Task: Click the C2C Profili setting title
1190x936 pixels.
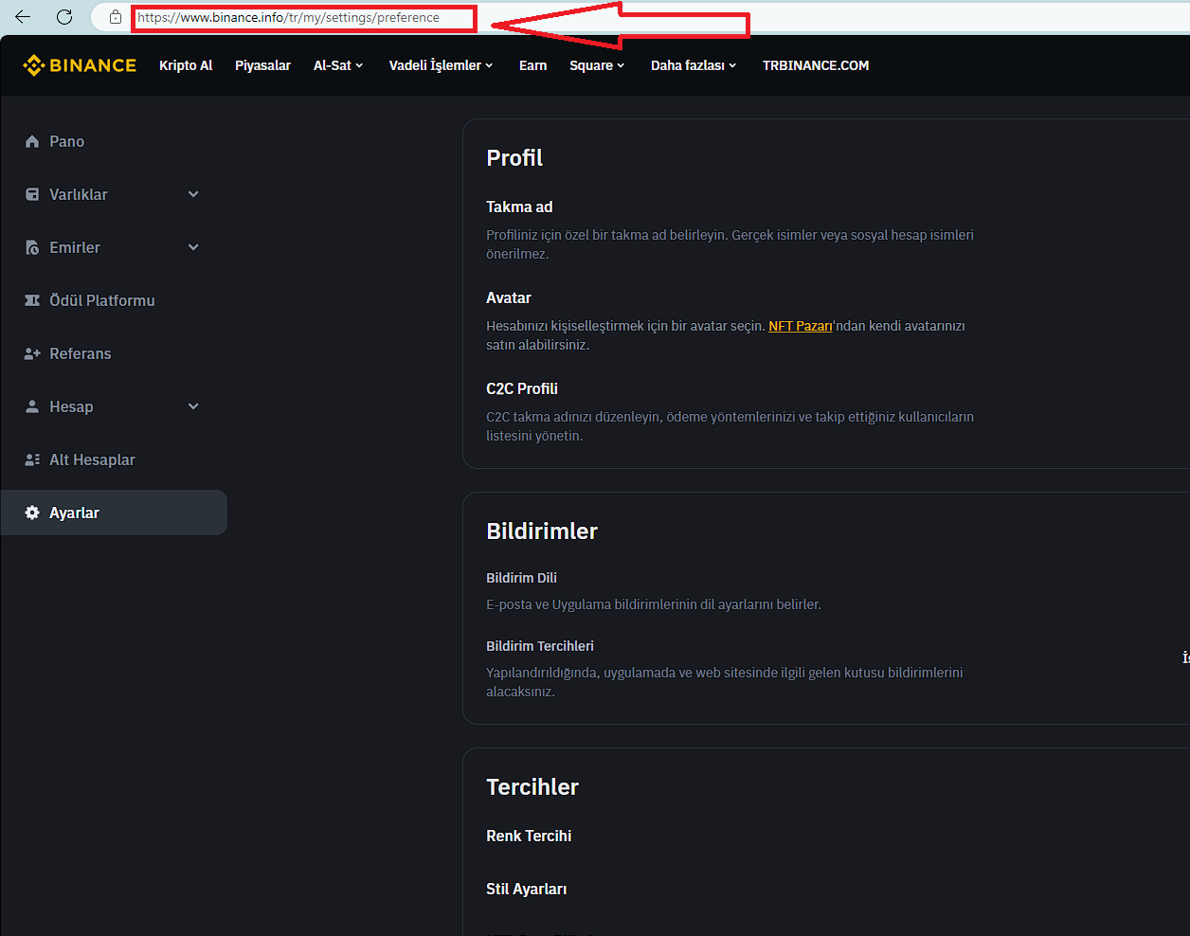Action: click(522, 388)
